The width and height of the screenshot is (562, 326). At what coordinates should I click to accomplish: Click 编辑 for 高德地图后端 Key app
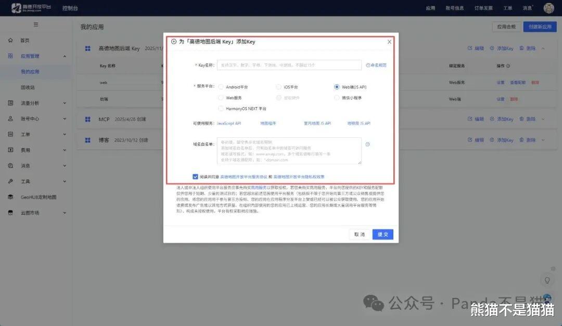[476, 48]
